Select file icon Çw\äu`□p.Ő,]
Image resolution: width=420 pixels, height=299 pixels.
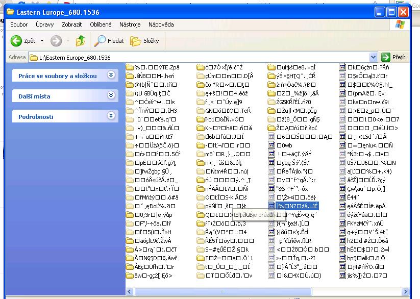342,189
